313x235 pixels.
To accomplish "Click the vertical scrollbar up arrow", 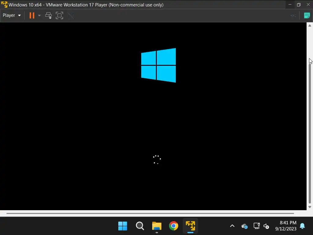I will pyautogui.click(x=310, y=26).
